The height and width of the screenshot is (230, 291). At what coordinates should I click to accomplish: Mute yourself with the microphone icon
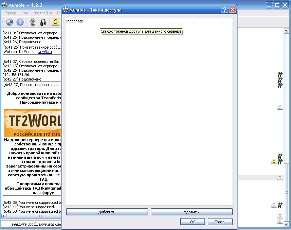[x=33, y=22]
